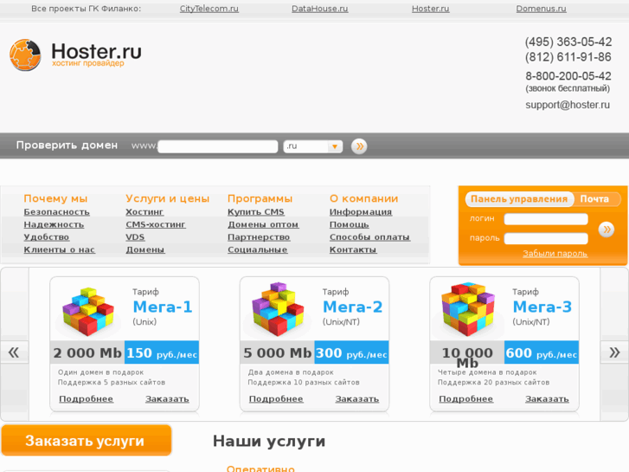Click the domain name input field
629x472 pixels.
[x=218, y=146]
